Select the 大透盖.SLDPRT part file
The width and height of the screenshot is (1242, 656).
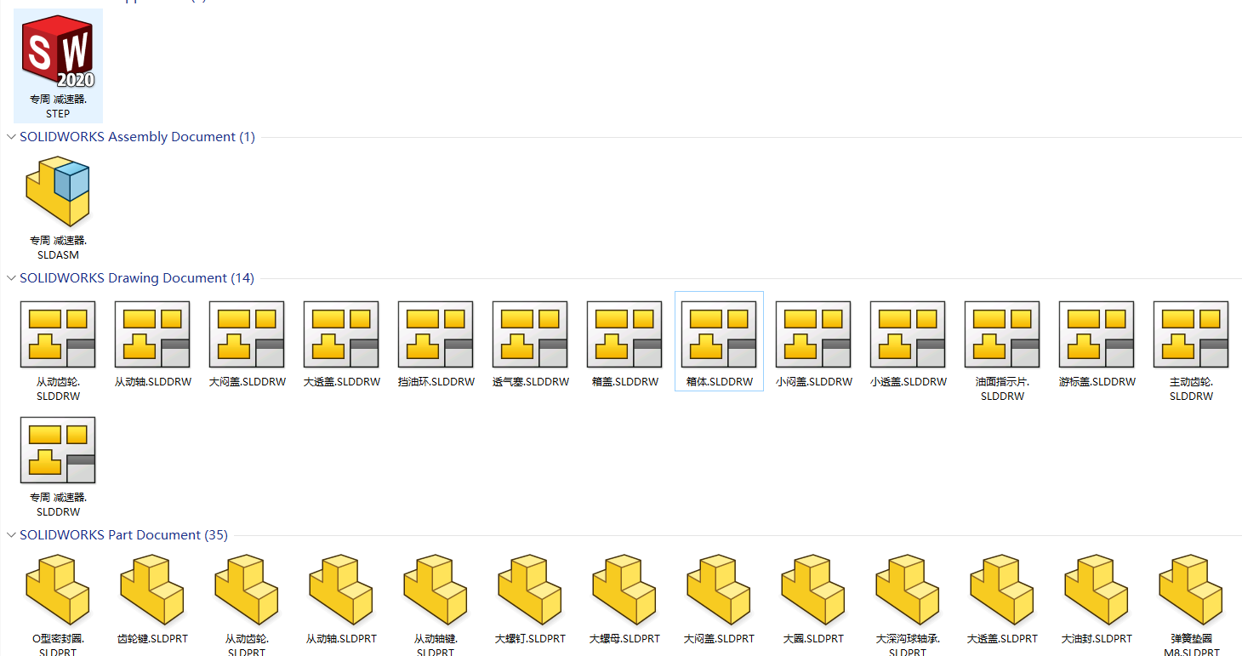(1002, 599)
